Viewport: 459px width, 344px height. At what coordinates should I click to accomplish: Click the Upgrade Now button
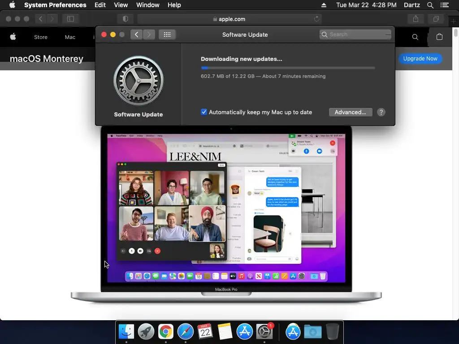point(420,59)
